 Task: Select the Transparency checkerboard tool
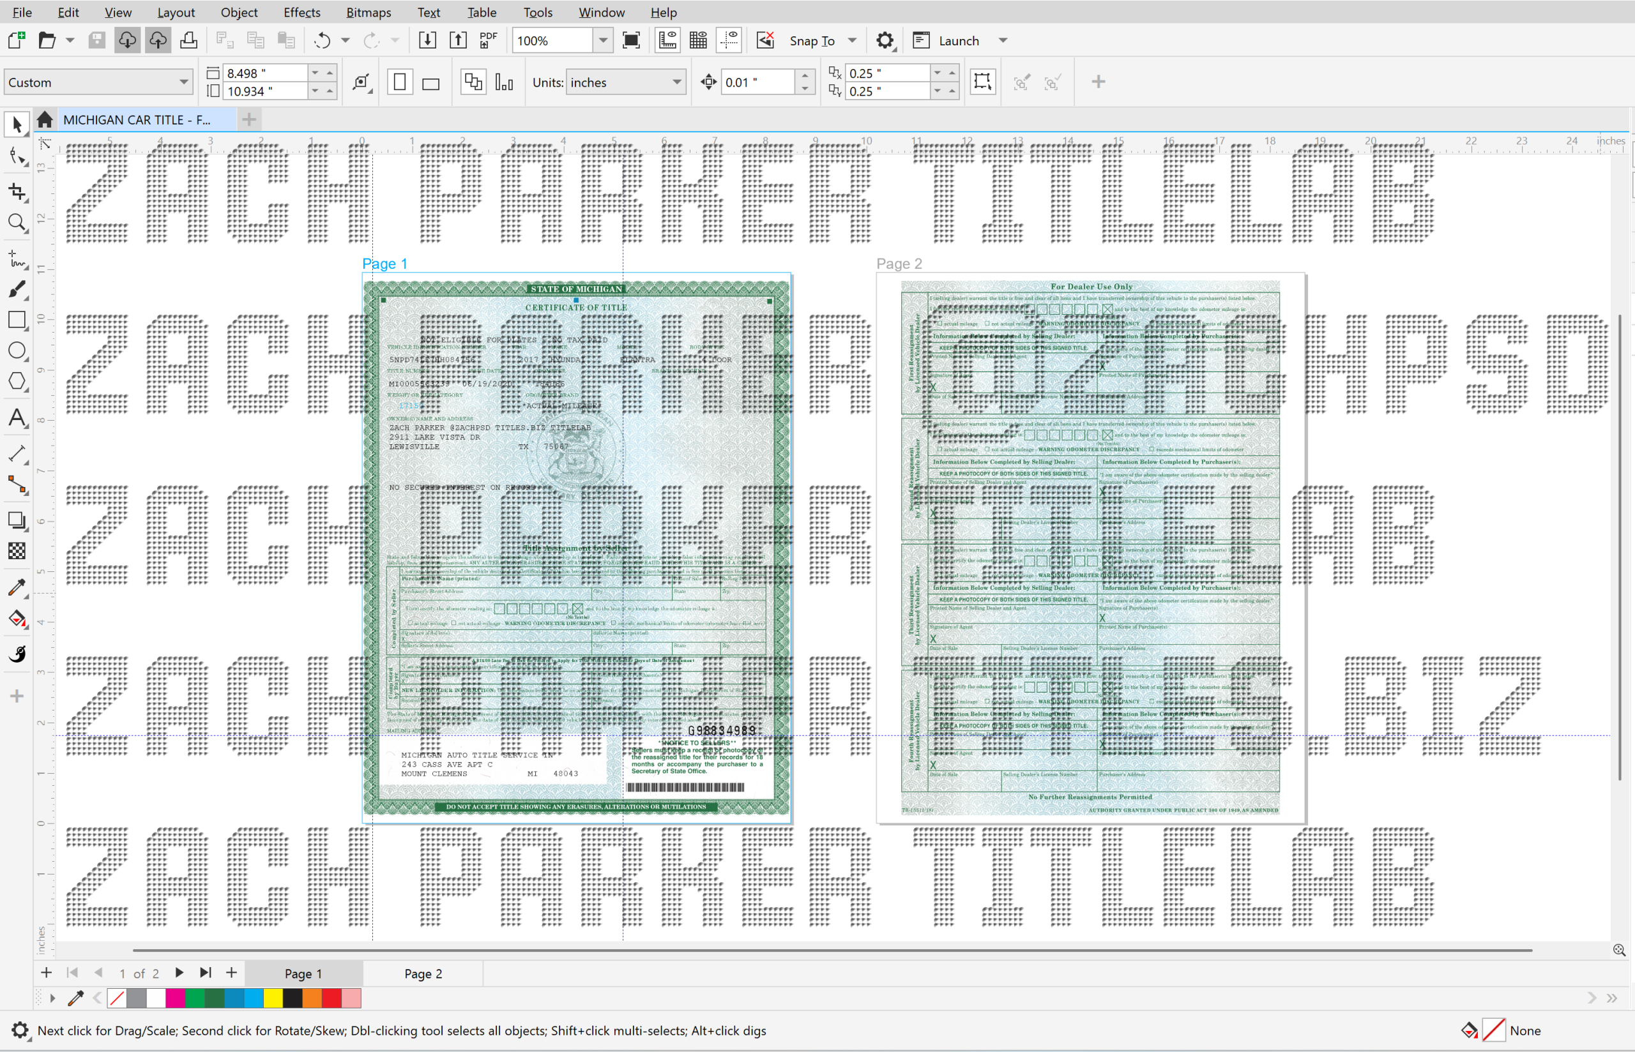tap(17, 551)
